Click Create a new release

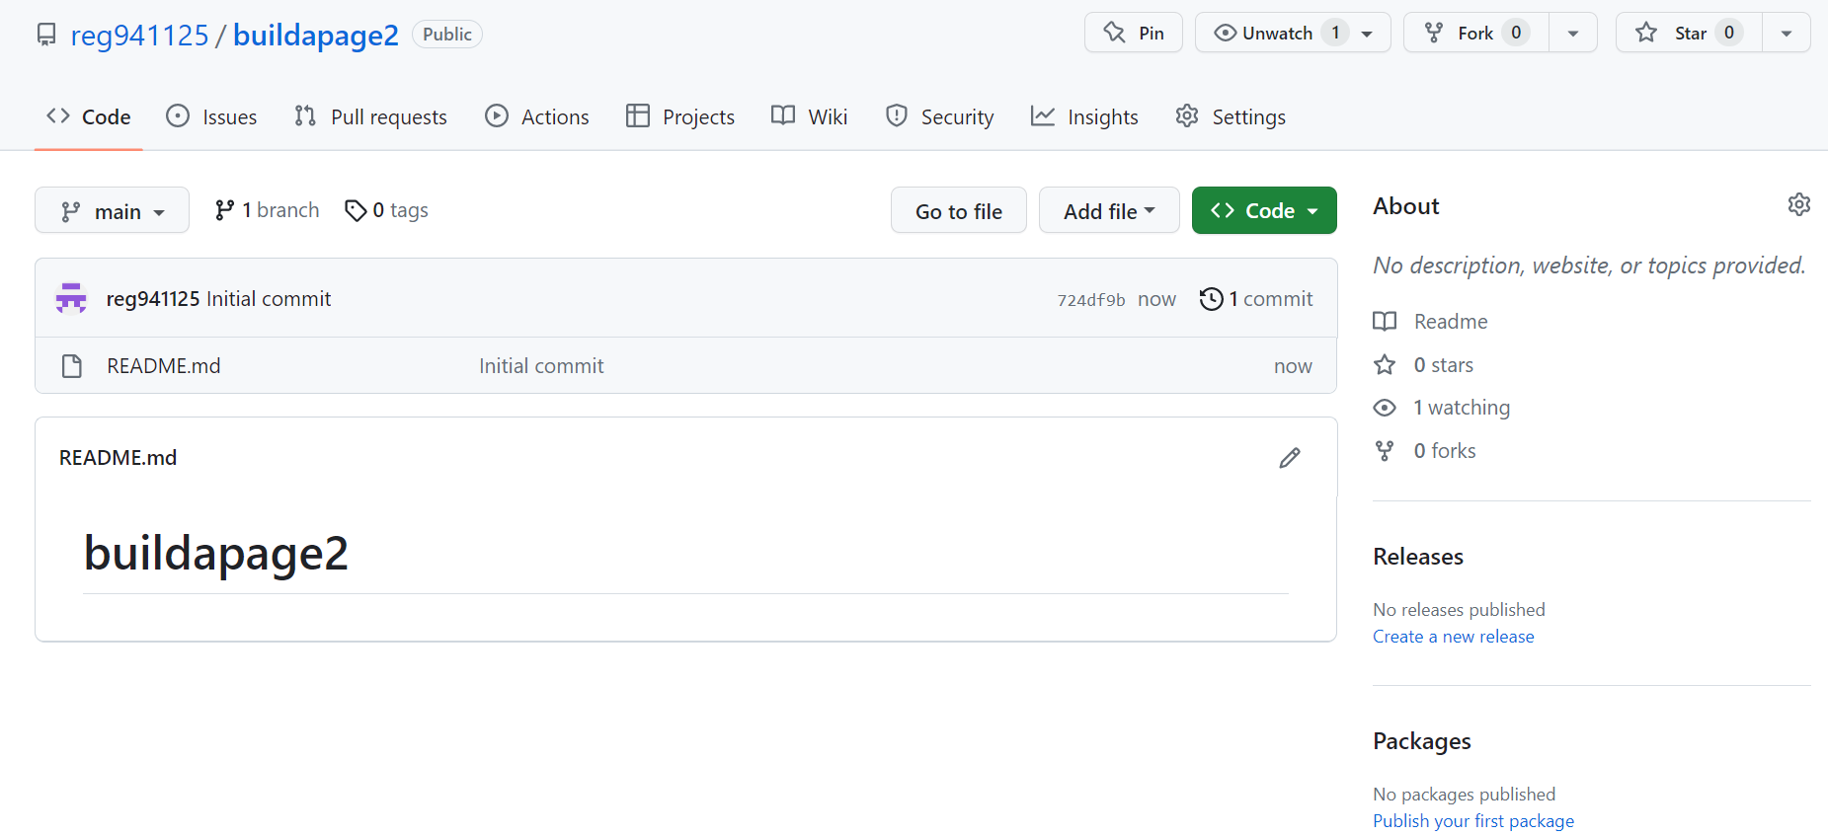[1454, 637]
